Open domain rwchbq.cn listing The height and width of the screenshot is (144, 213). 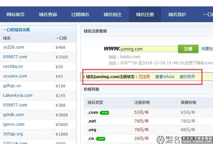pyautogui.click(x=13, y=67)
